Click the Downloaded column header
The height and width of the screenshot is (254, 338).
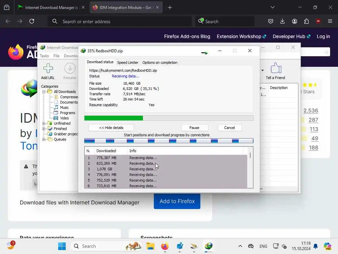pos(111,151)
